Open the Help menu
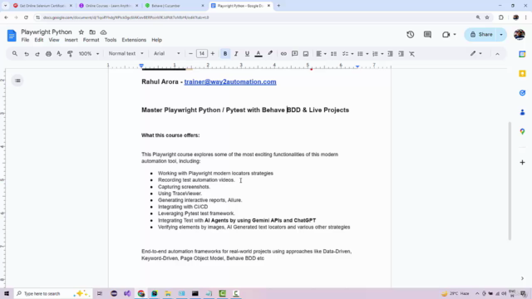The width and height of the screenshot is (532, 299). point(156,40)
